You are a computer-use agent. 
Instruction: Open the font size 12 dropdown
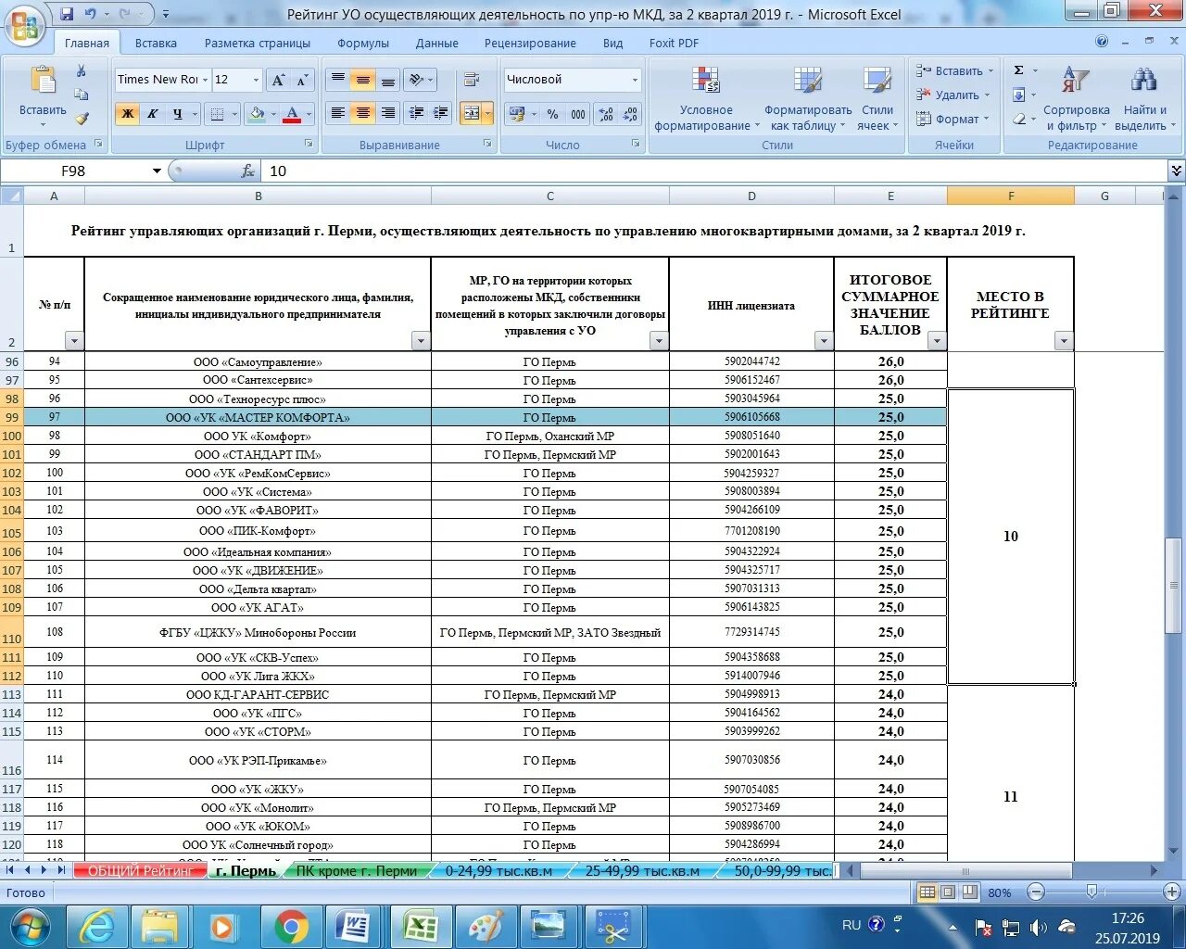pyautogui.click(x=257, y=80)
